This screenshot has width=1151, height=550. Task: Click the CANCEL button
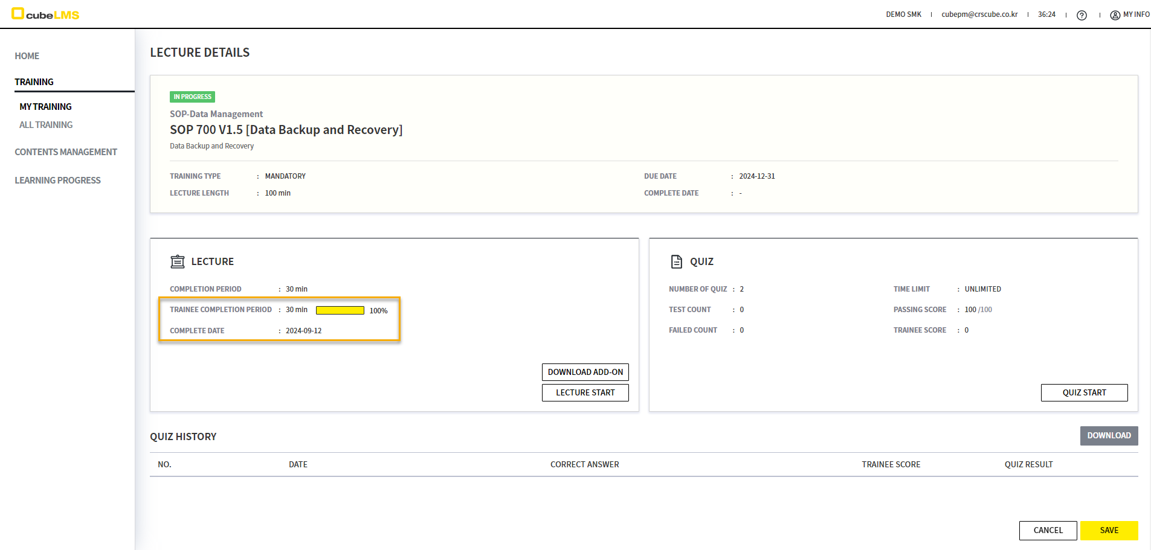(1048, 531)
